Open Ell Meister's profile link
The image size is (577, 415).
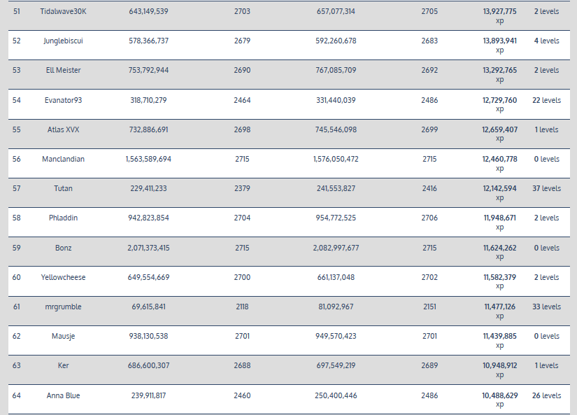pyautogui.click(x=63, y=70)
